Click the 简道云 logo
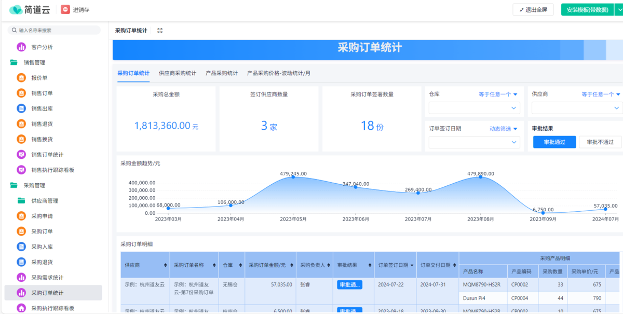Image resolution: width=623 pixels, height=314 pixels. [29, 9]
